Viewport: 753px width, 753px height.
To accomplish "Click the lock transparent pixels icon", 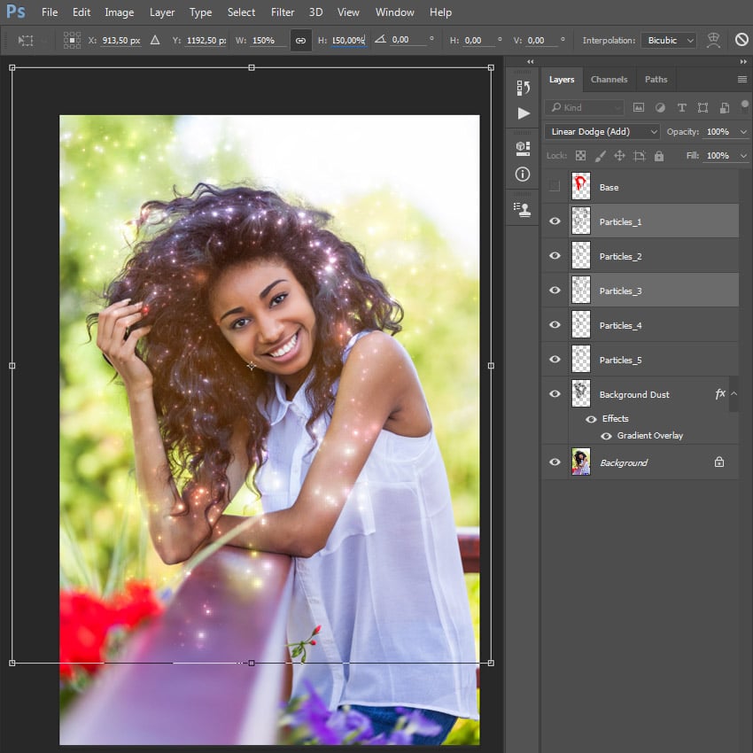I will pyautogui.click(x=580, y=156).
